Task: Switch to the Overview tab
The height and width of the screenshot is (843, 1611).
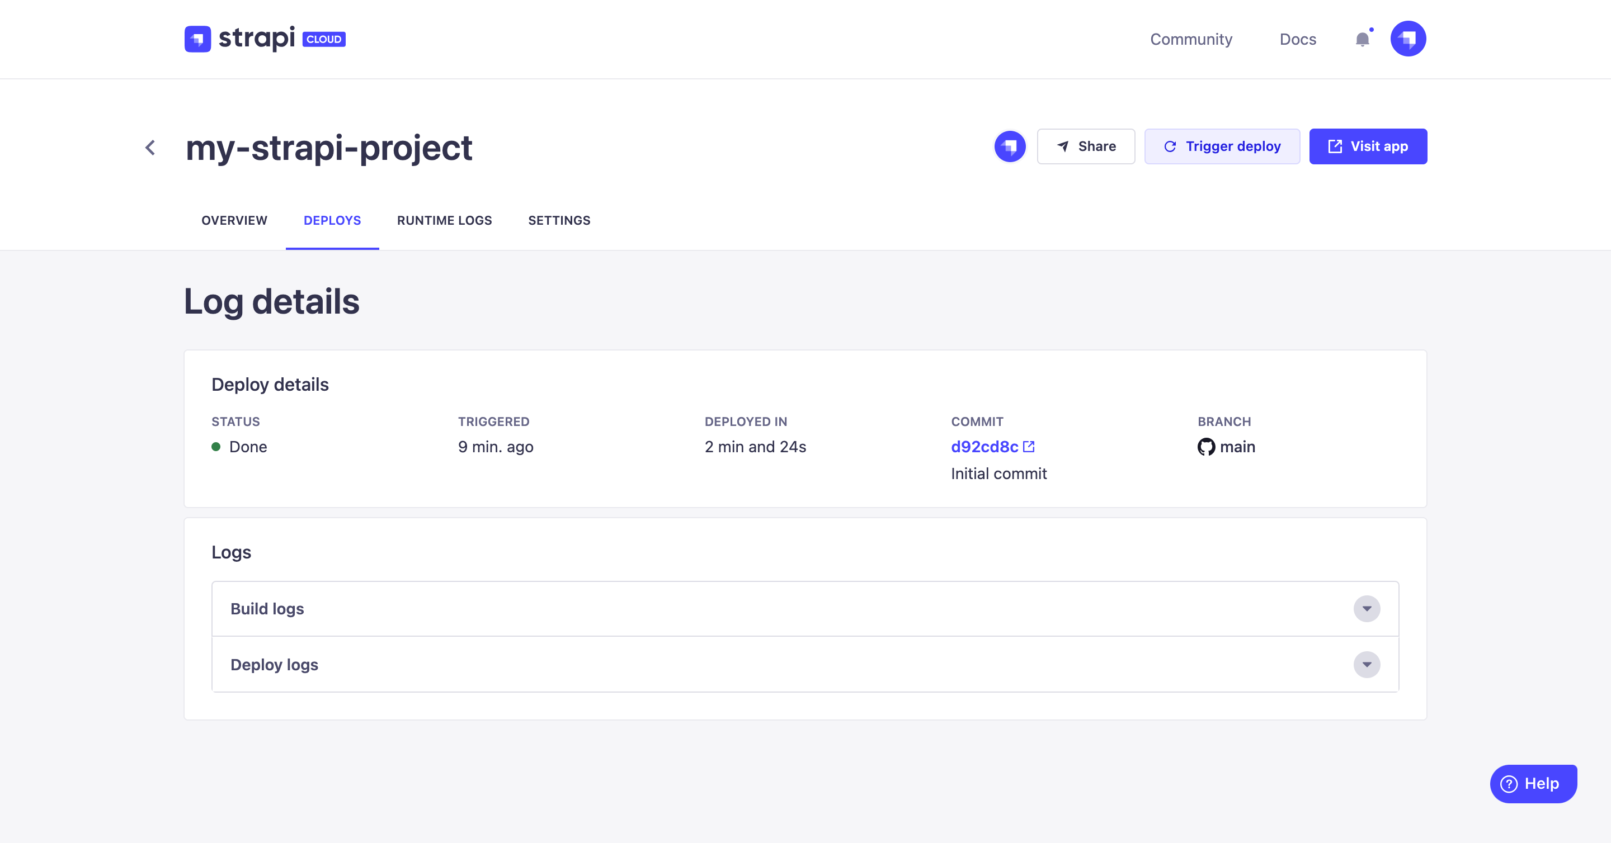Action: [x=234, y=221]
